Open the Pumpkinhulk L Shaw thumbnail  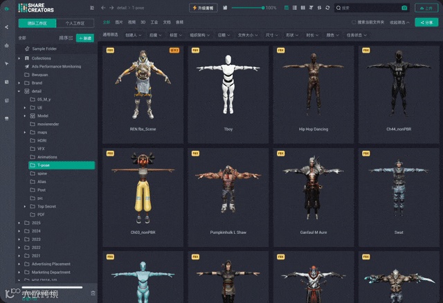point(228,189)
